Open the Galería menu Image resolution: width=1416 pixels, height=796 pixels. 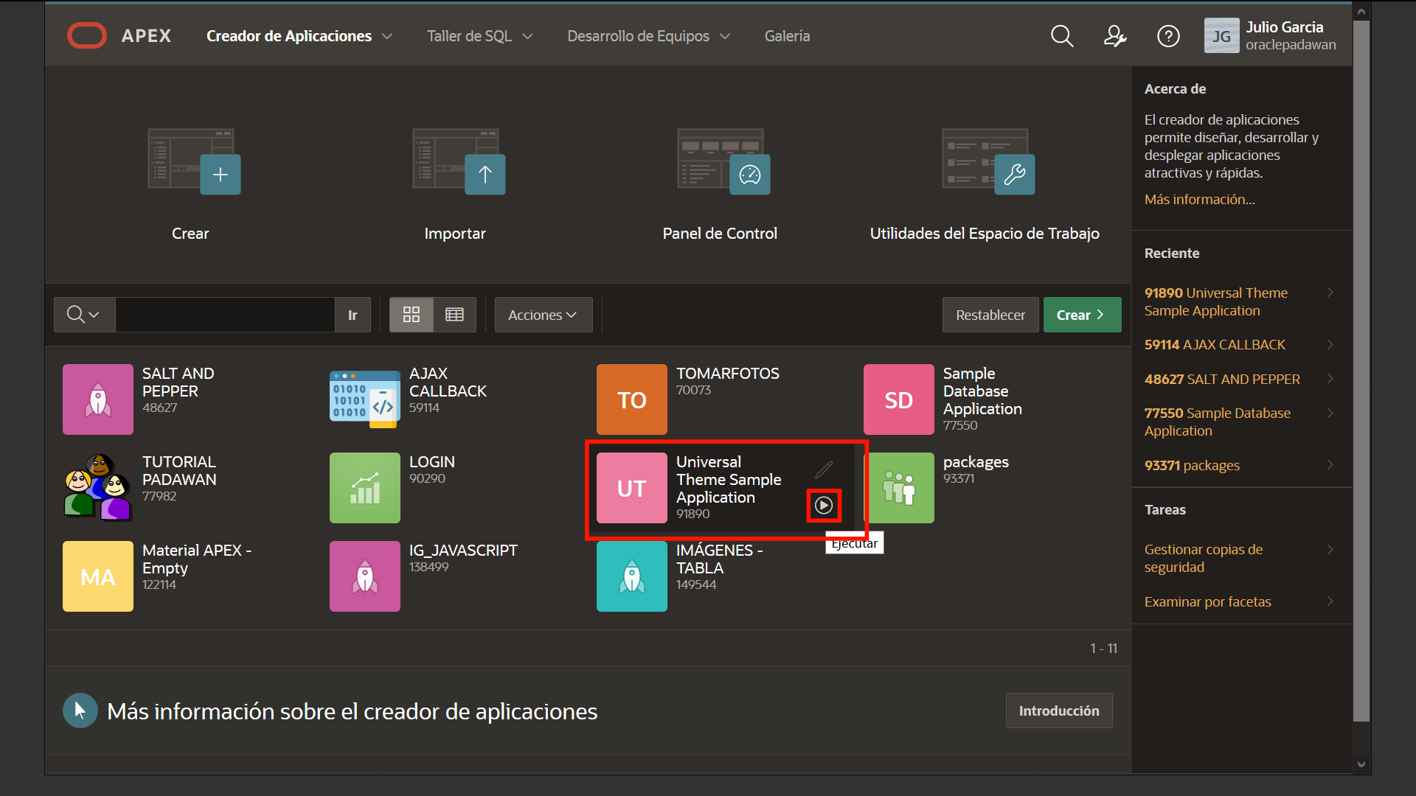[786, 35]
